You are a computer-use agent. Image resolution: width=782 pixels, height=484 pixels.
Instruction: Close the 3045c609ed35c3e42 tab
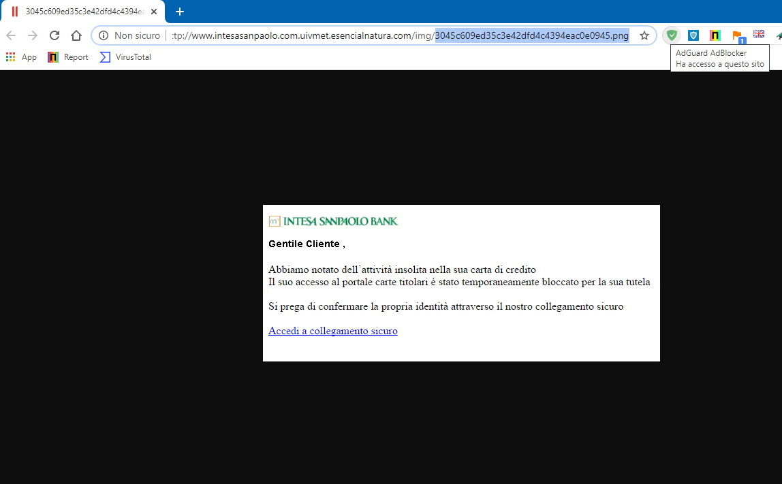pyautogui.click(x=154, y=12)
